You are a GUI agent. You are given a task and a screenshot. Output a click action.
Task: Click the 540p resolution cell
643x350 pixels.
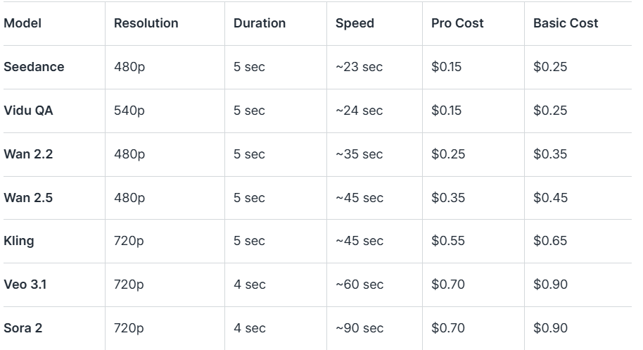129,111
